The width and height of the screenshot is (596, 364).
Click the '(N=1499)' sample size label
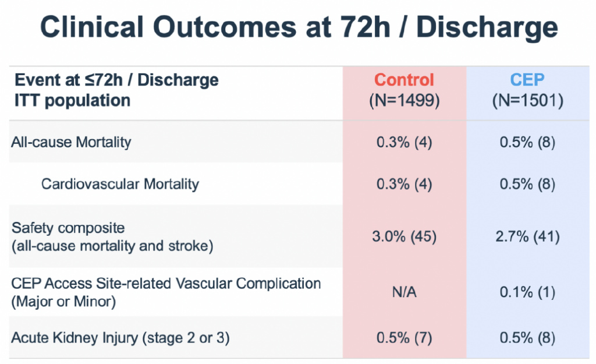[x=404, y=100]
